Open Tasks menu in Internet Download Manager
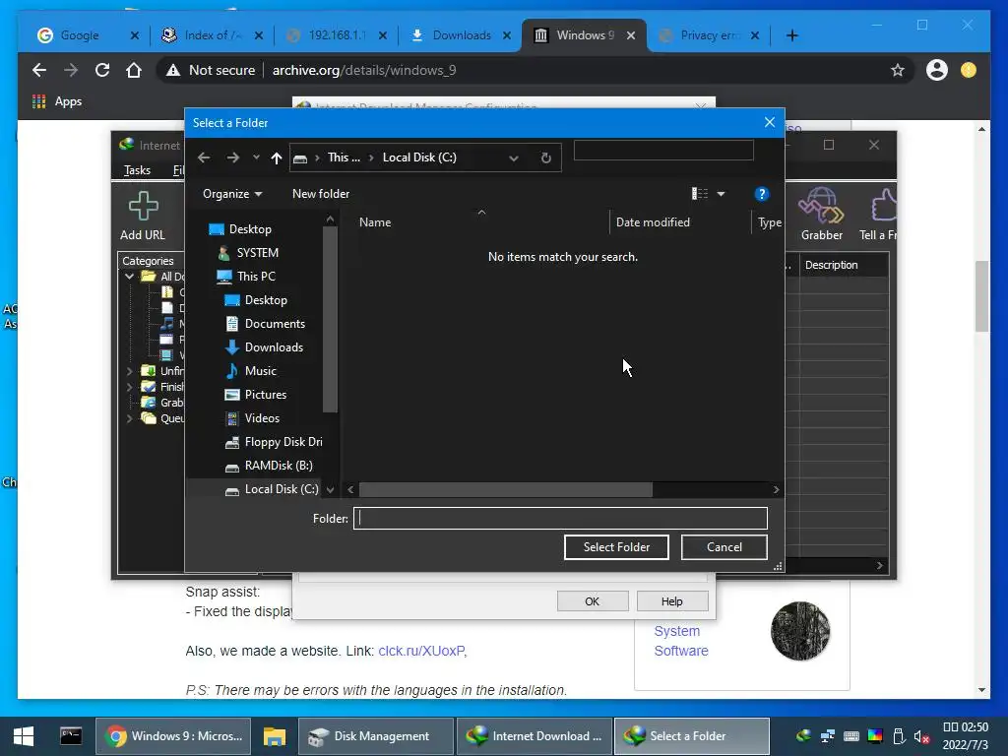 [137, 170]
